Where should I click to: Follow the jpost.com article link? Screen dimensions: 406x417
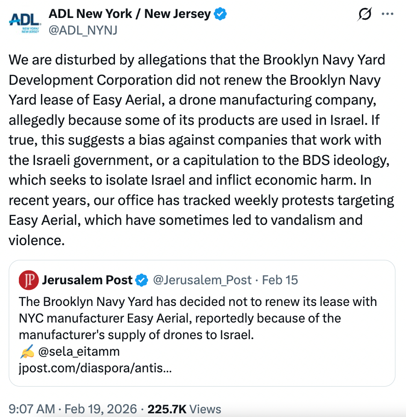pos(95,368)
